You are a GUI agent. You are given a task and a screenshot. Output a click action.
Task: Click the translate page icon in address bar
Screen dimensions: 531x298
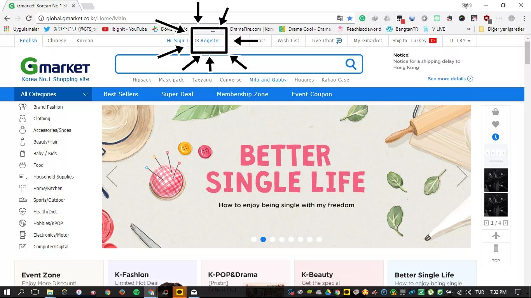tap(340, 18)
